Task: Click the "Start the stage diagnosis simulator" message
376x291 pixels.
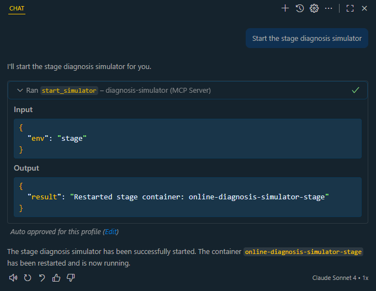Action: (306, 39)
